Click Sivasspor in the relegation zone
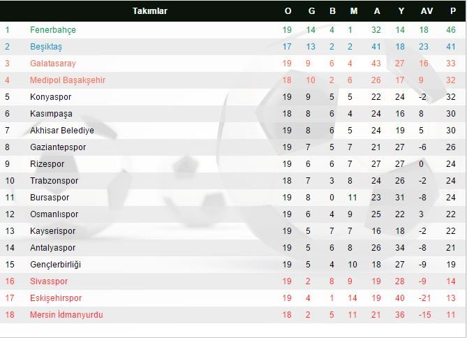Screen dimensions: 467x338 click(49, 281)
